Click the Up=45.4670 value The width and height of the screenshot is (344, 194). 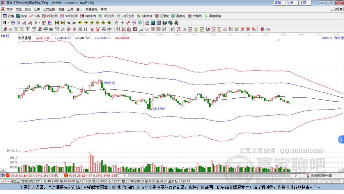tap(63, 38)
